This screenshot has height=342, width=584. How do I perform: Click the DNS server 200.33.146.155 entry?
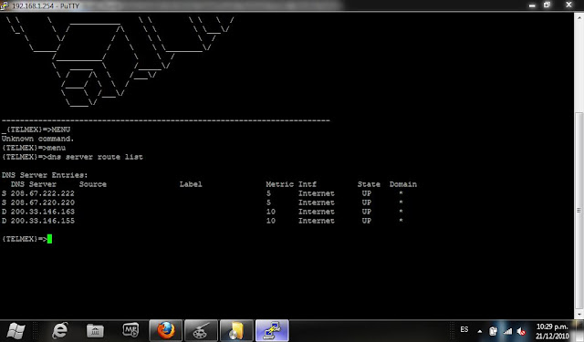coord(43,221)
